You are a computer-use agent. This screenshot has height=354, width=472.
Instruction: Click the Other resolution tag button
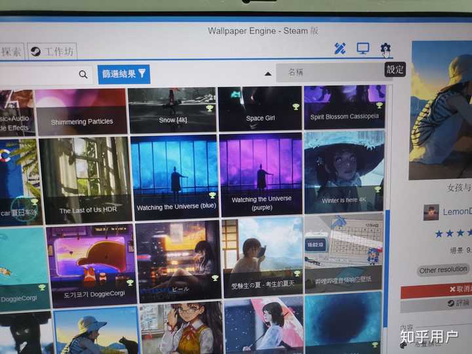(442, 269)
